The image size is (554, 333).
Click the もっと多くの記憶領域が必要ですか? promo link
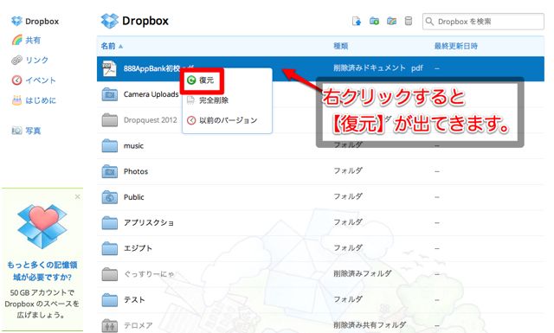42,271
